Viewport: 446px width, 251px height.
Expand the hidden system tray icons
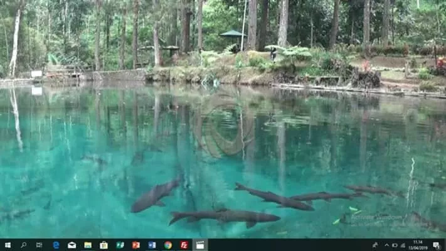(386, 245)
